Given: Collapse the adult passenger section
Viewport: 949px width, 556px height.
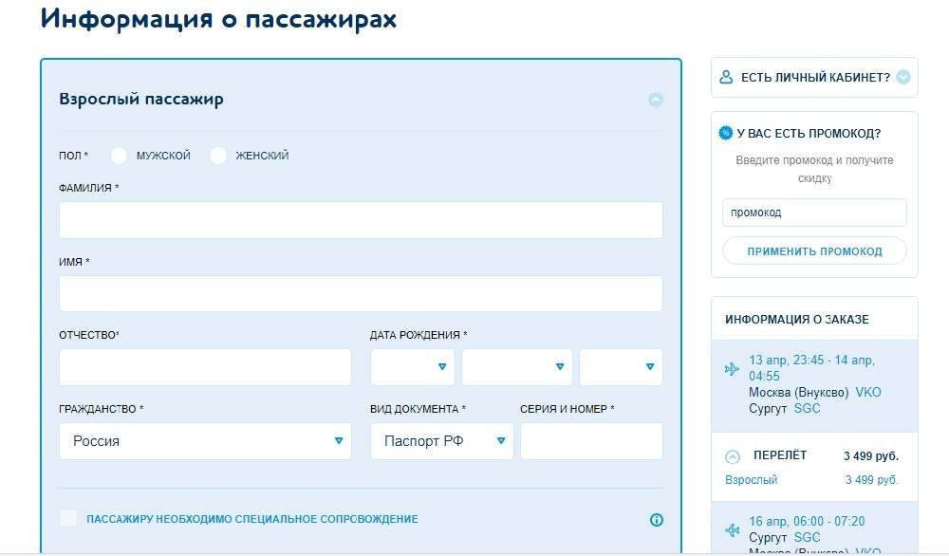Looking at the screenshot, I should click(x=656, y=100).
